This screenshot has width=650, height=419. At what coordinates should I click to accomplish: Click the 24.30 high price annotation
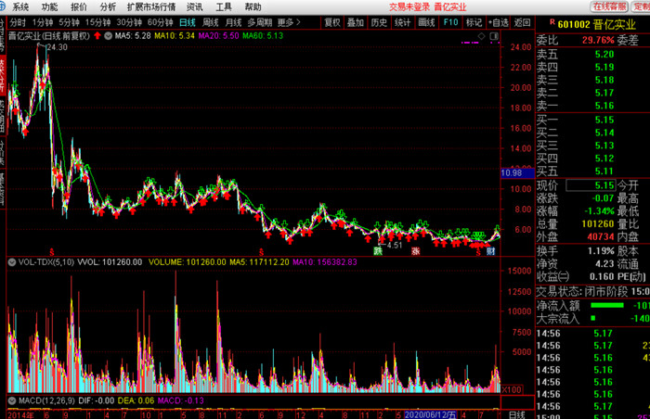(57, 47)
